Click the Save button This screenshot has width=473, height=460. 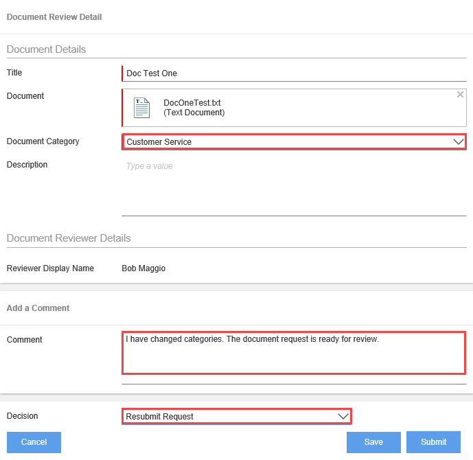tap(373, 442)
